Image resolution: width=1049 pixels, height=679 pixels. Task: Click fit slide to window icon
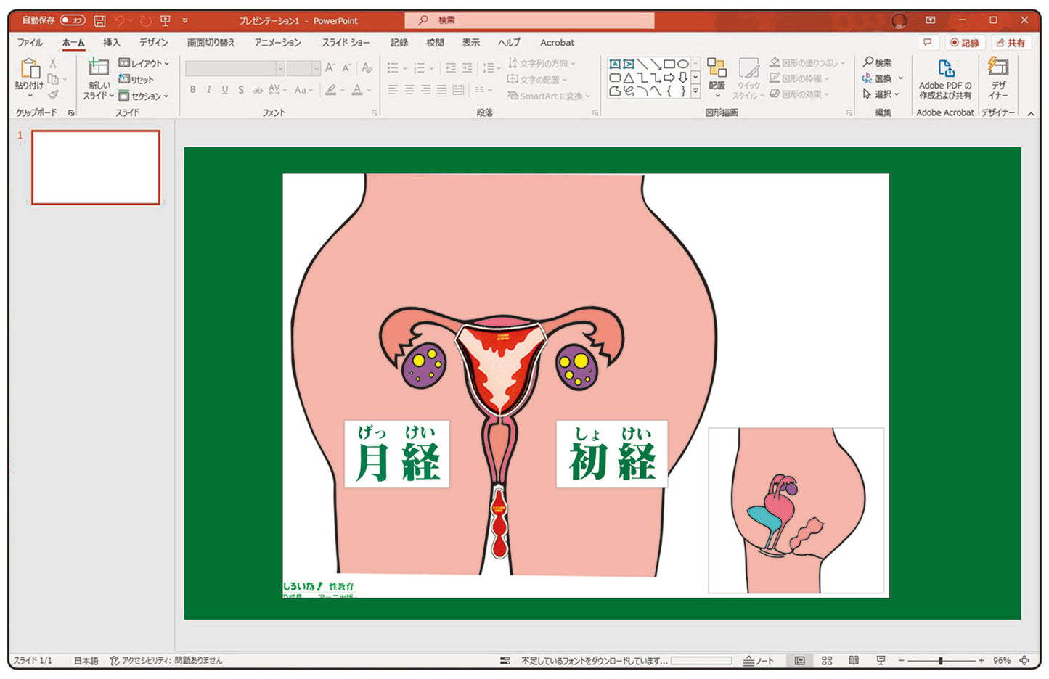click(1024, 660)
